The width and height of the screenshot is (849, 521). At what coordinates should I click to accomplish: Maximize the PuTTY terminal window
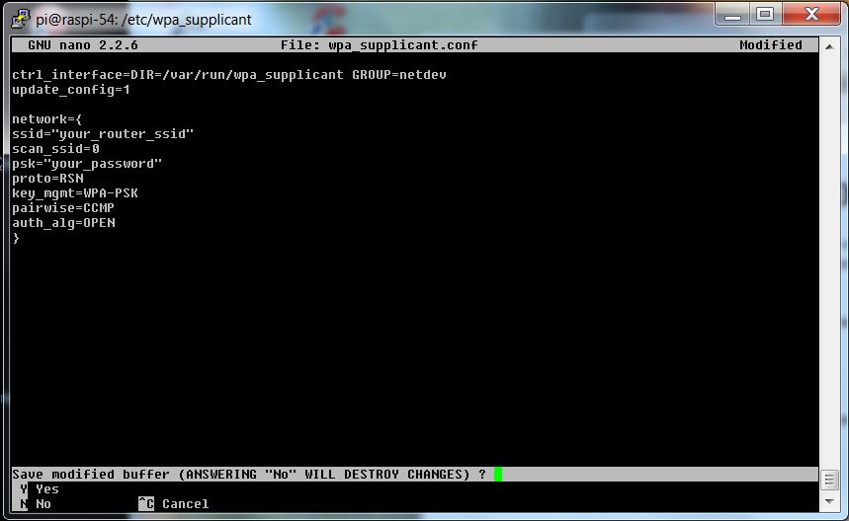(x=765, y=14)
